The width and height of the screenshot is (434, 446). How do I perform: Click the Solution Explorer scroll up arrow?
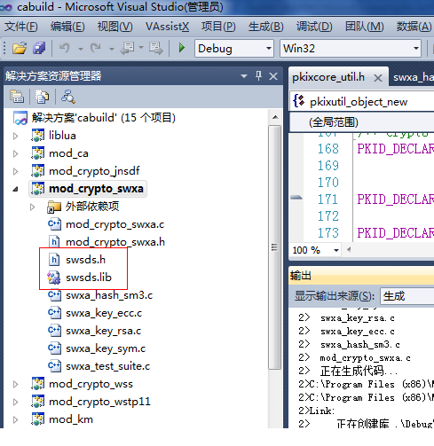tap(275, 117)
